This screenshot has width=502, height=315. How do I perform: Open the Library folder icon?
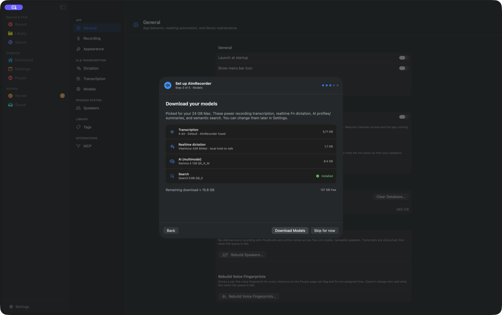click(x=10, y=33)
